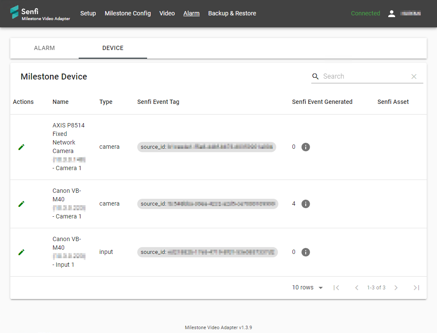
Task: Click the Actions column header
Action: 23,102
